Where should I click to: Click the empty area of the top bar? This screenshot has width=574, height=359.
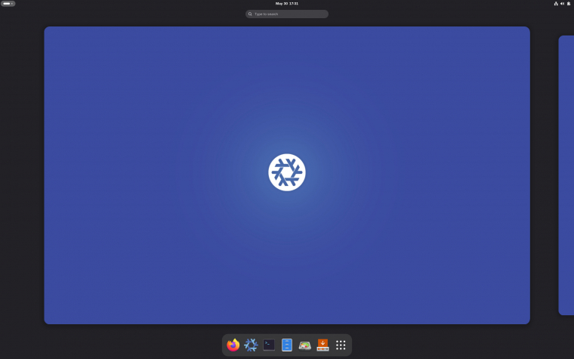tap(147, 4)
